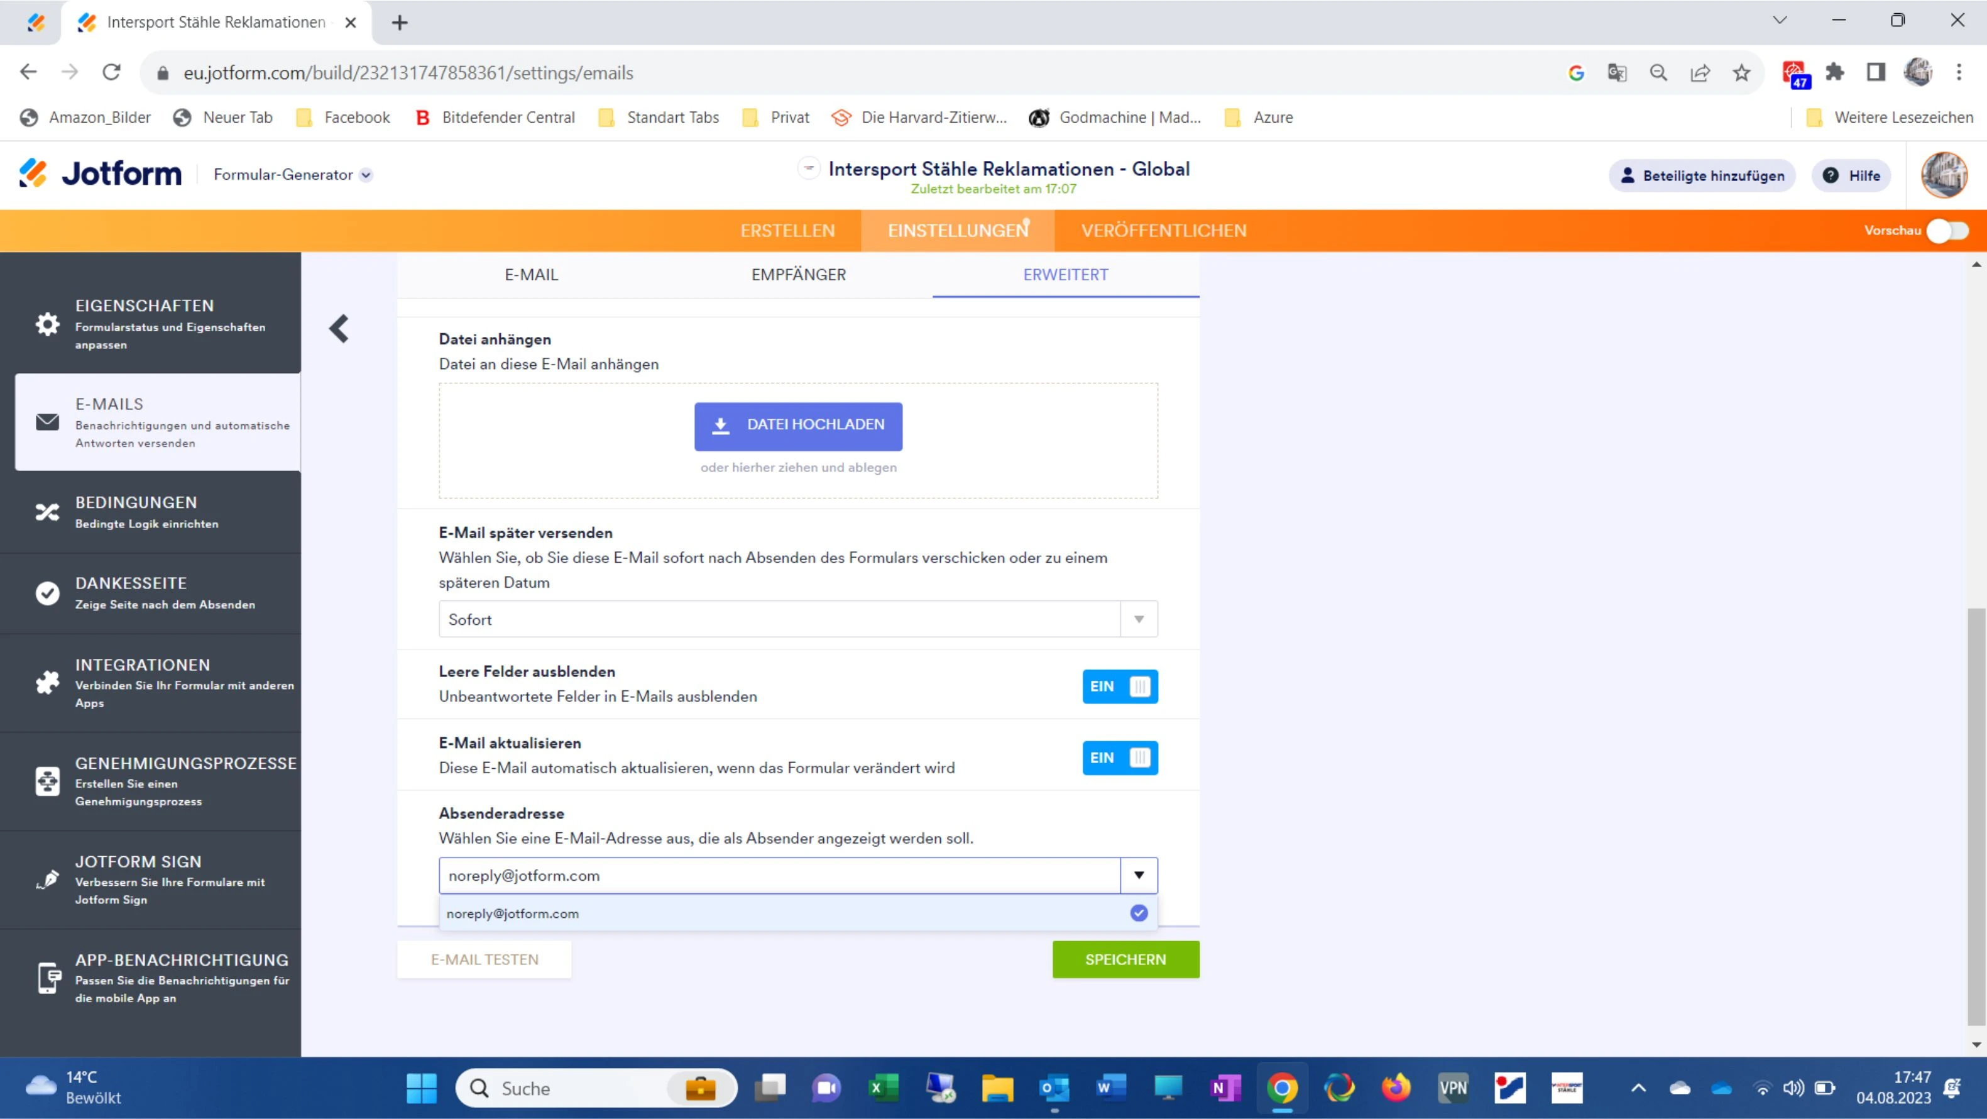Disable the Leere Felder ausblenden toggle
The width and height of the screenshot is (1987, 1119).
pyautogui.click(x=1120, y=686)
